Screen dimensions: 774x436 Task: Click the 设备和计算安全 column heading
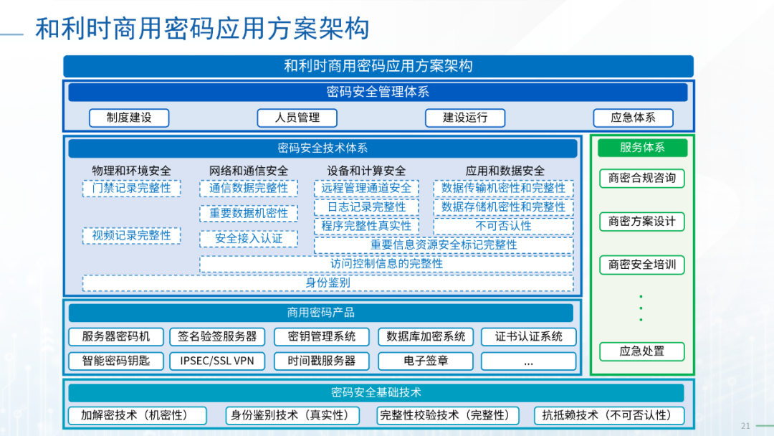(366, 171)
